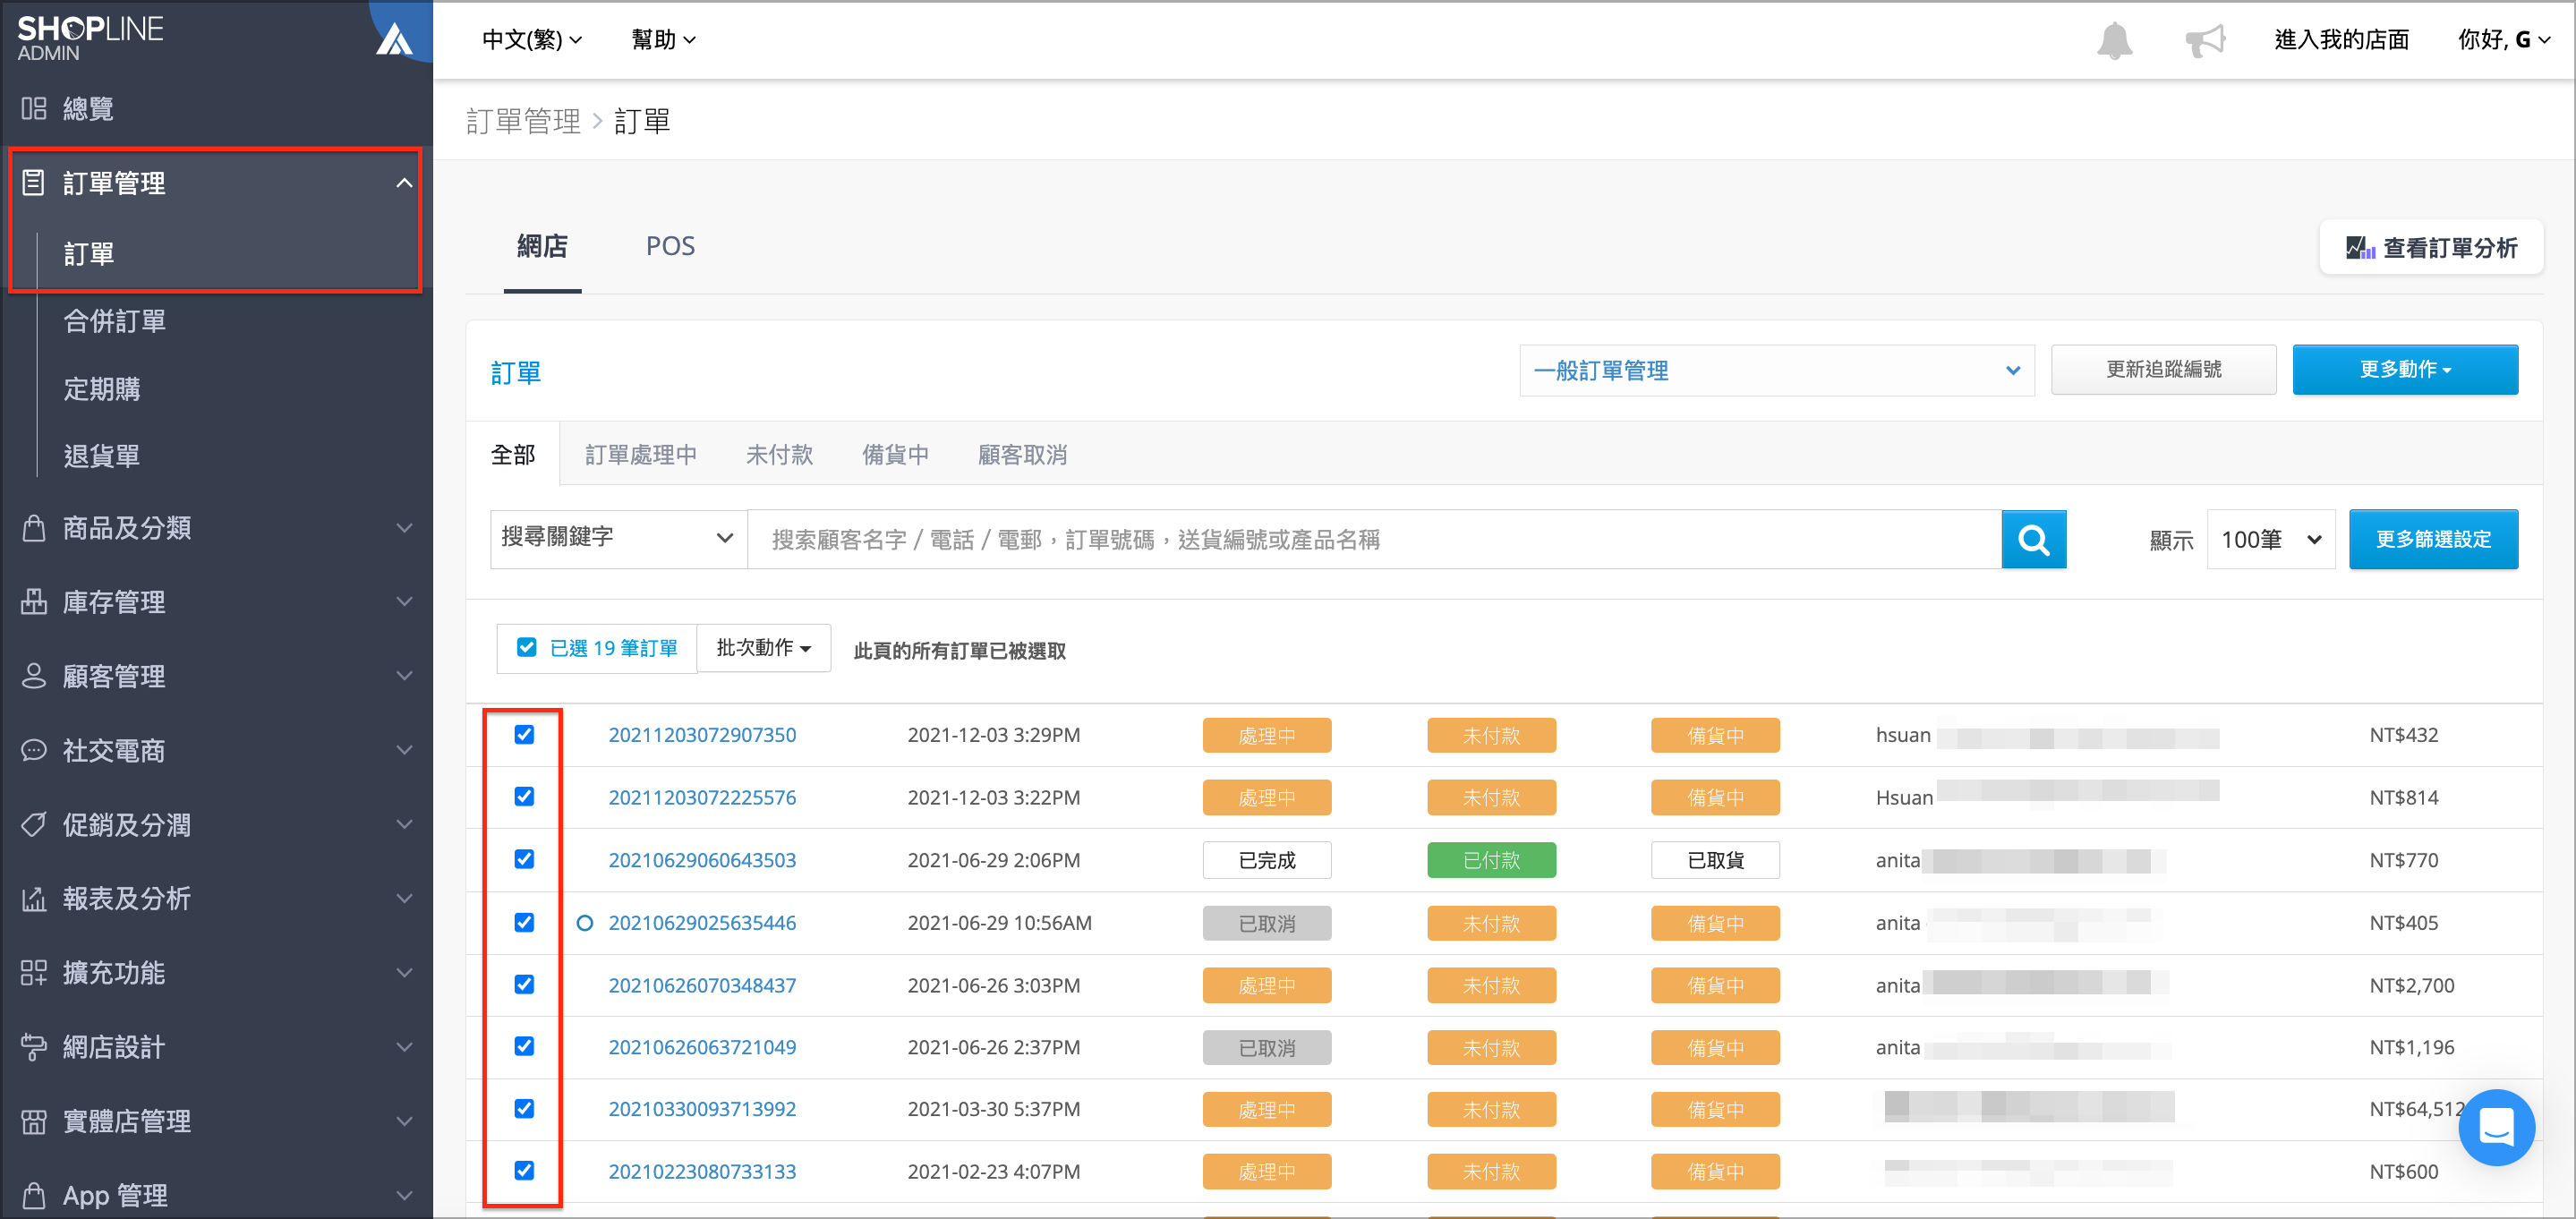Screen dimensions: 2576x1219
Task: Click circle marker beside order 20210629025635446
Action: (x=585, y=923)
